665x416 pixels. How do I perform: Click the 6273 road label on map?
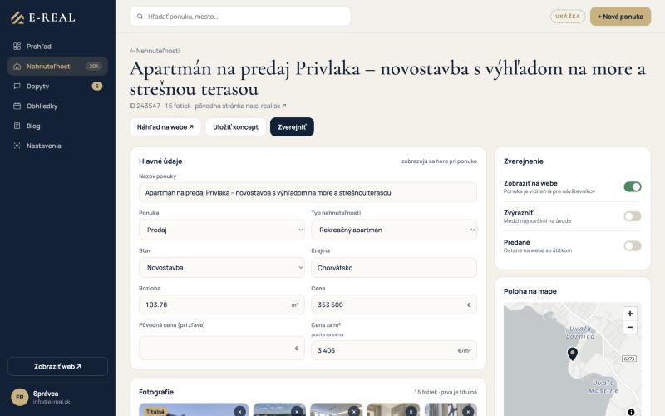point(629,359)
